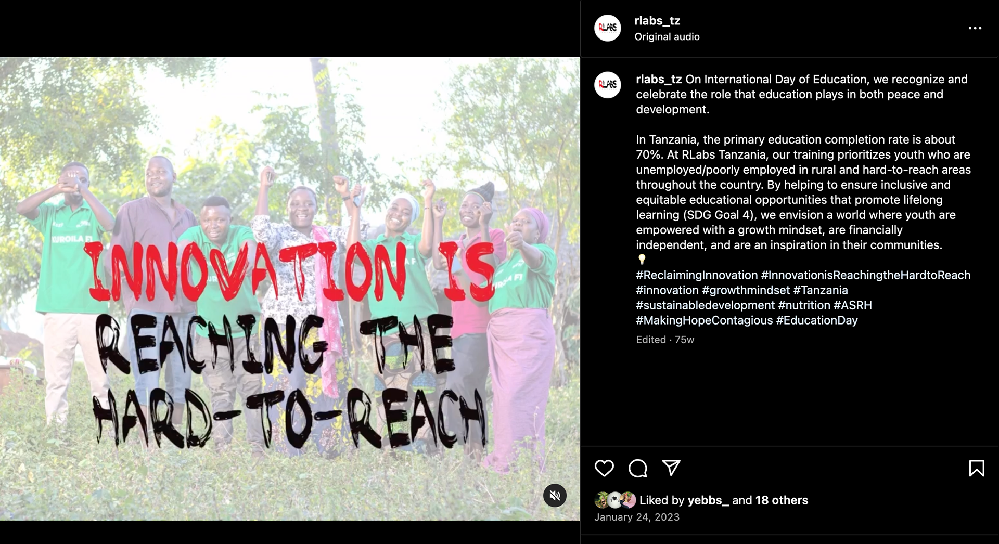The image size is (999, 544).
Task: Open rlabs_tz username in the caption
Action: click(x=659, y=79)
